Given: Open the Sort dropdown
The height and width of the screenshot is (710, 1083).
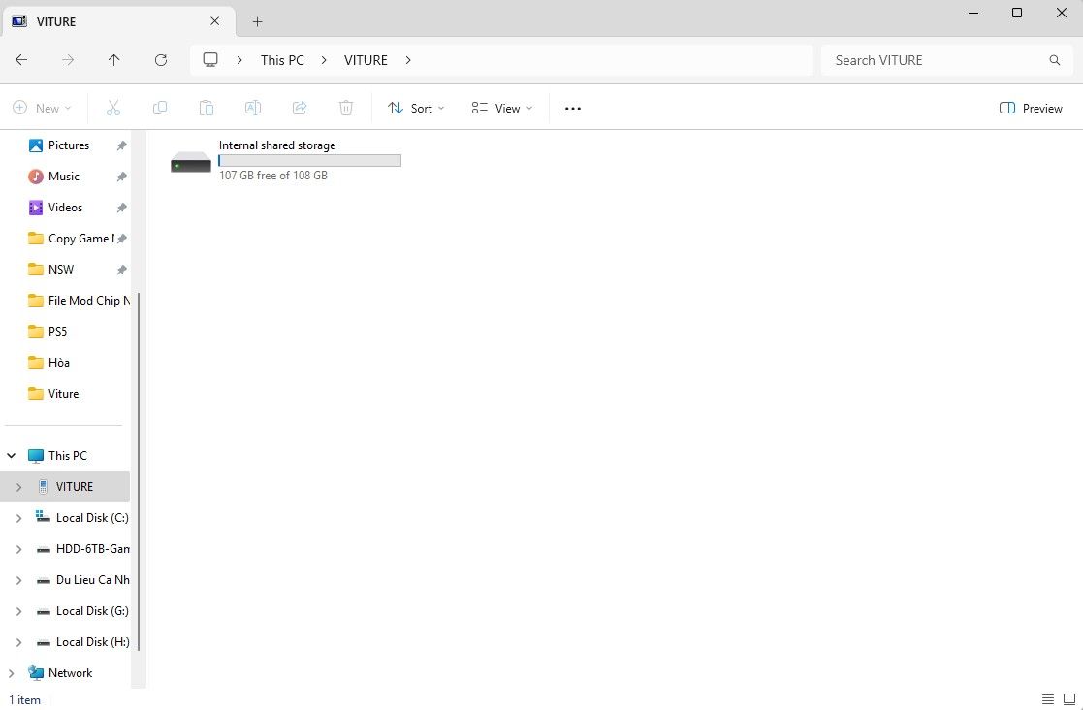Looking at the screenshot, I should pos(416,109).
